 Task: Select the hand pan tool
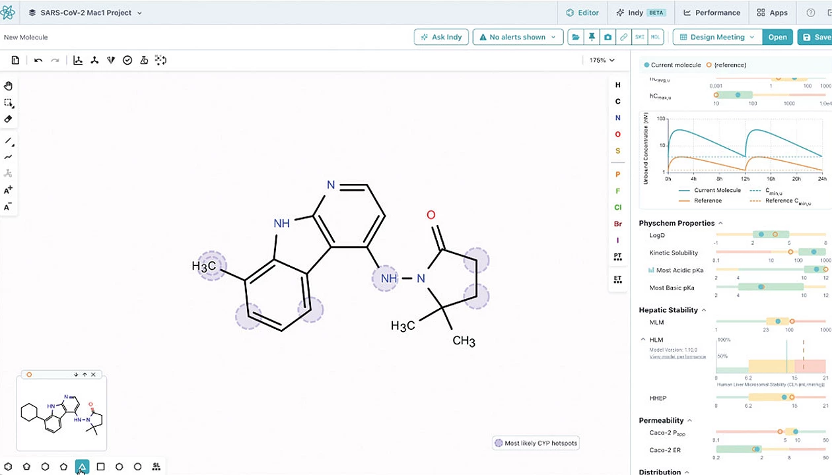coord(8,86)
